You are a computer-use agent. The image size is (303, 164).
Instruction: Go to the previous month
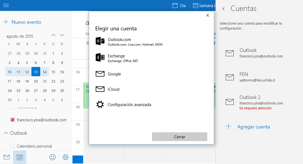point(53,35)
